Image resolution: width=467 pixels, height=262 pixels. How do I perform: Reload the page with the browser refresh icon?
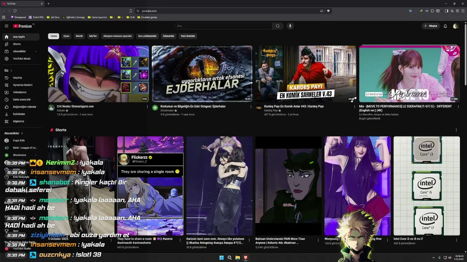coord(15,11)
